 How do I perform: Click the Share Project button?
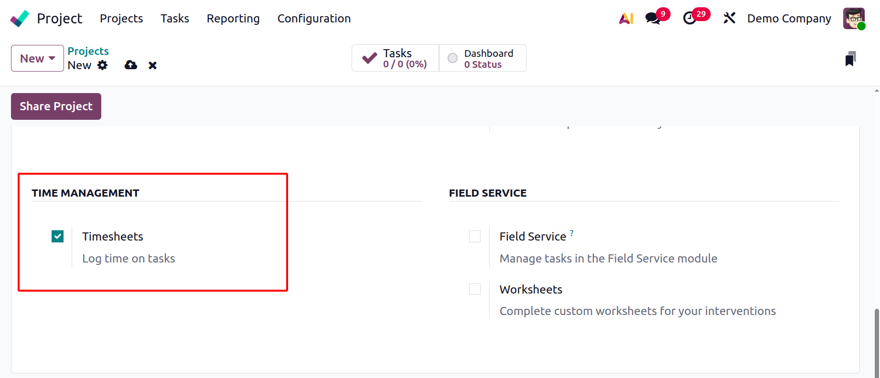(56, 106)
